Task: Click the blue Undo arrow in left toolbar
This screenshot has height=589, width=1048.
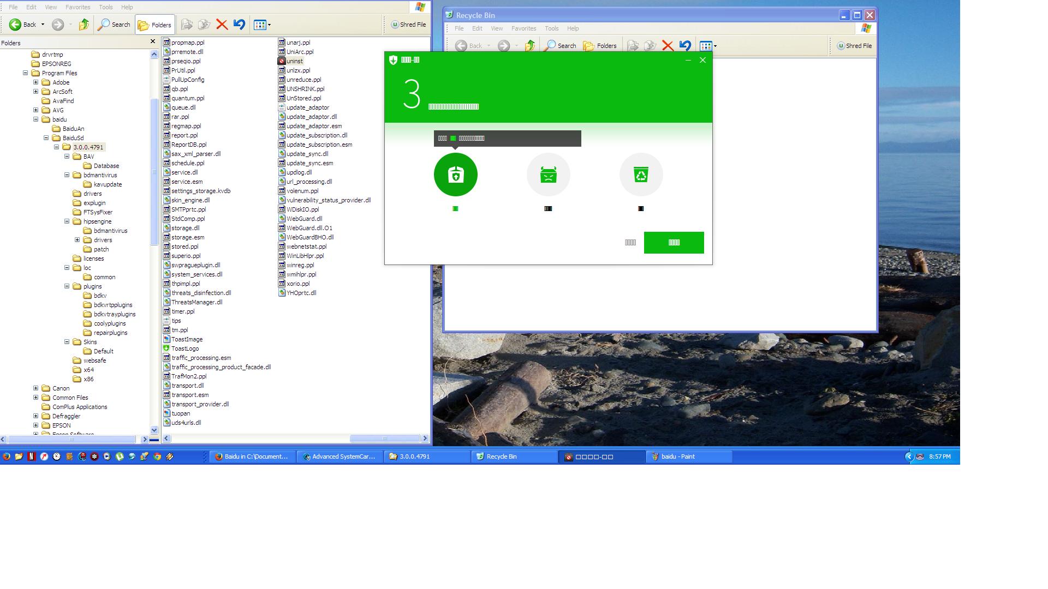Action: tap(239, 25)
